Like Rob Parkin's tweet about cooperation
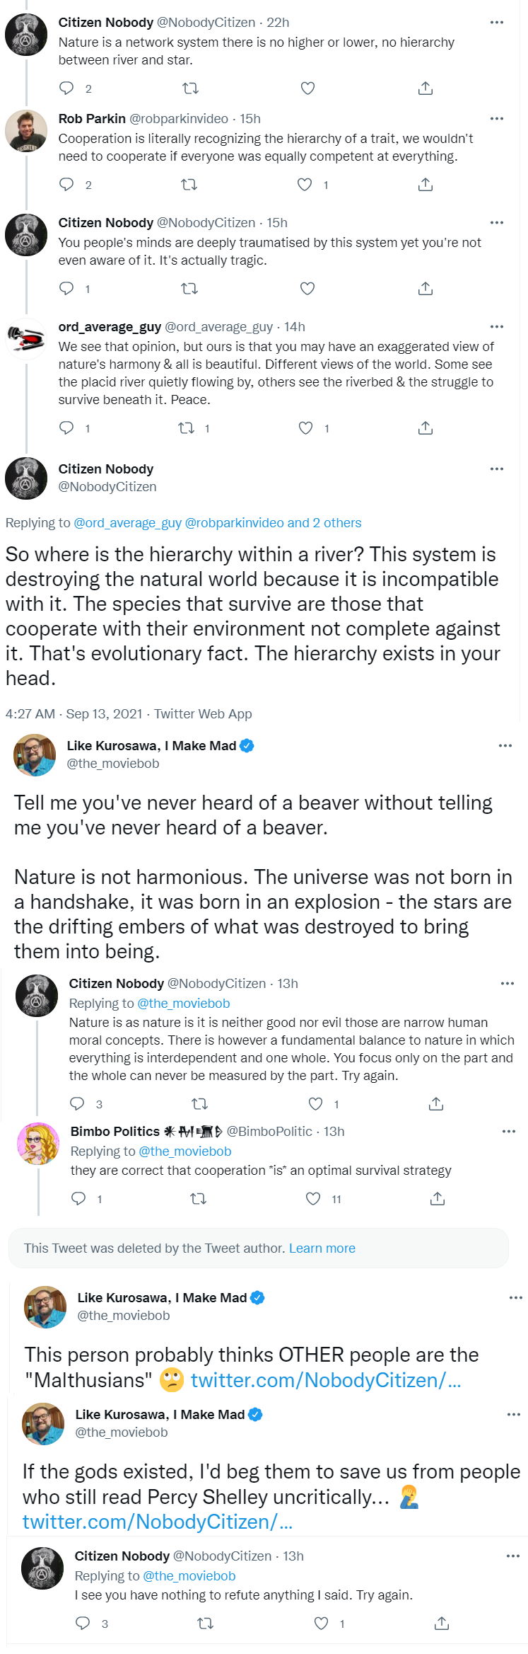 click(305, 185)
